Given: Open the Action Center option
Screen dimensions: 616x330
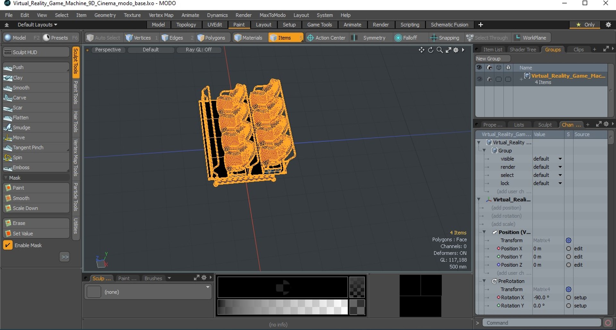Looking at the screenshot, I should coord(326,38).
